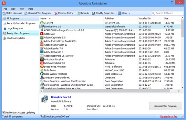The height and width of the screenshot is (120, 186).
Task: Click the Media Contact LLC publisher cell
Action: pyautogui.click(x=114, y=70)
